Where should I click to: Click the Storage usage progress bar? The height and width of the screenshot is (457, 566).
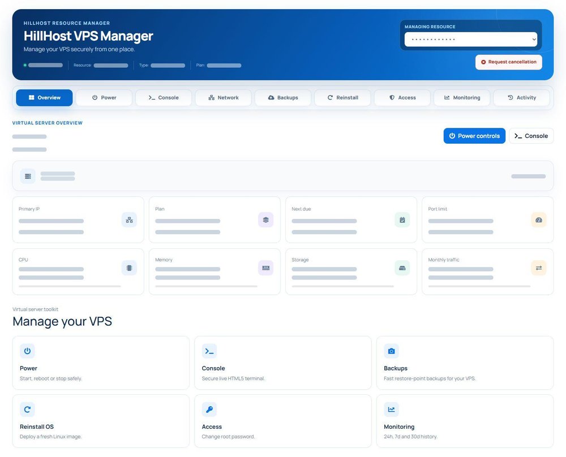[342, 286]
